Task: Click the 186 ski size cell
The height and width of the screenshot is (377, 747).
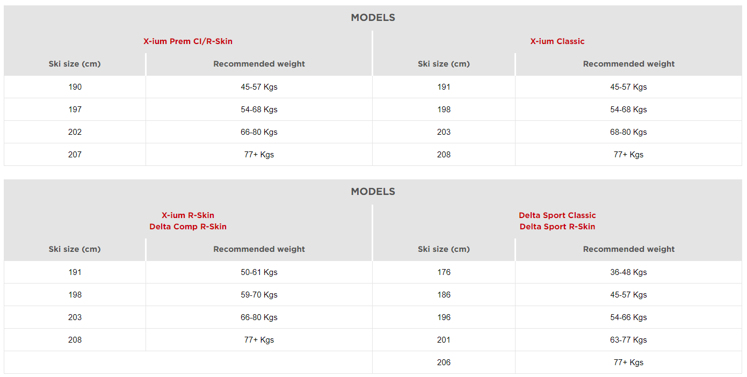Action: 444,295
